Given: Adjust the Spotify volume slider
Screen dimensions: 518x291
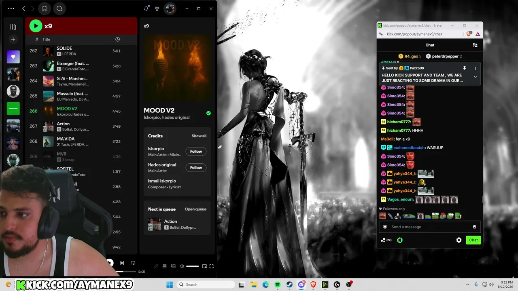Looking at the screenshot, I should 192,266.
